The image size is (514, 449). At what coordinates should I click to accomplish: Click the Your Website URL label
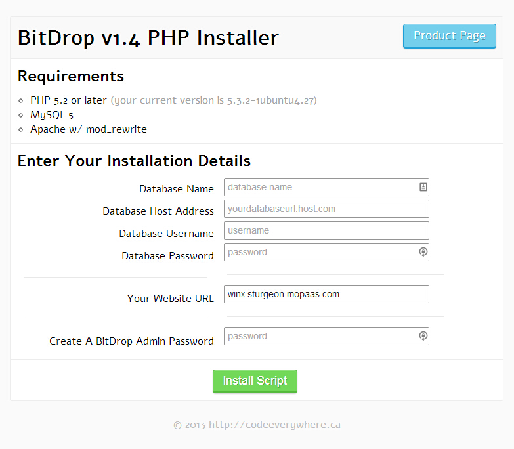tap(170, 299)
